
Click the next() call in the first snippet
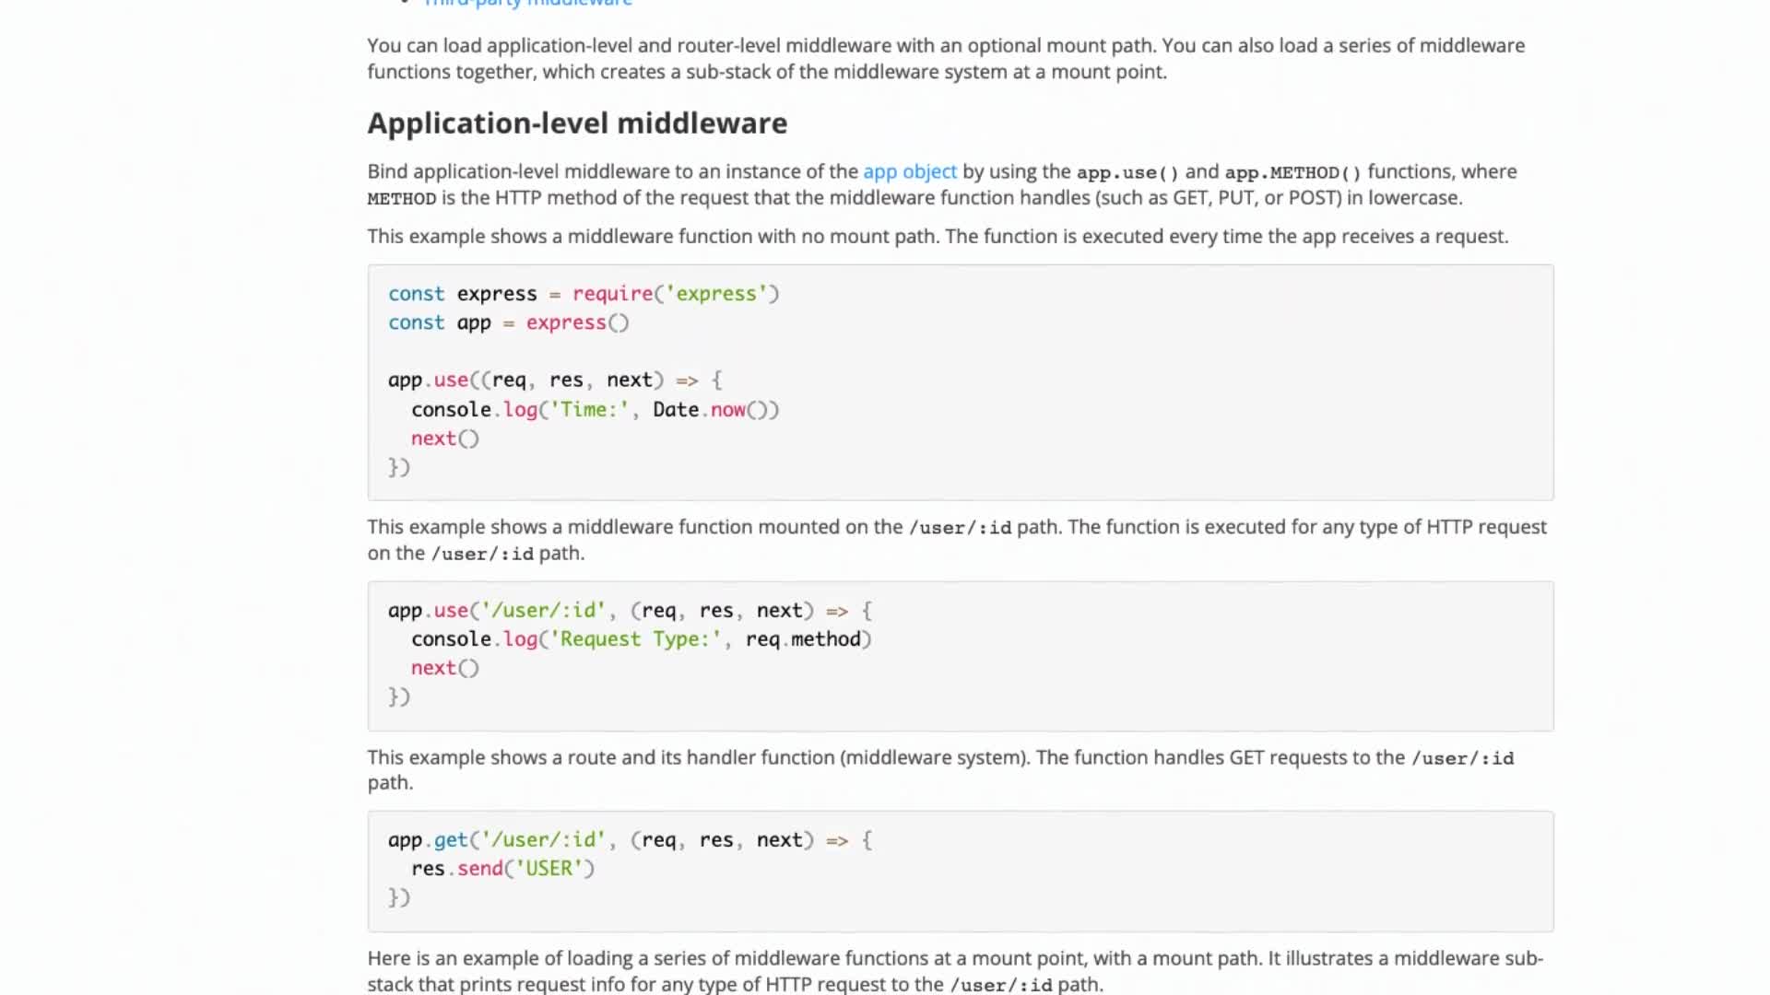(x=443, y=439)
